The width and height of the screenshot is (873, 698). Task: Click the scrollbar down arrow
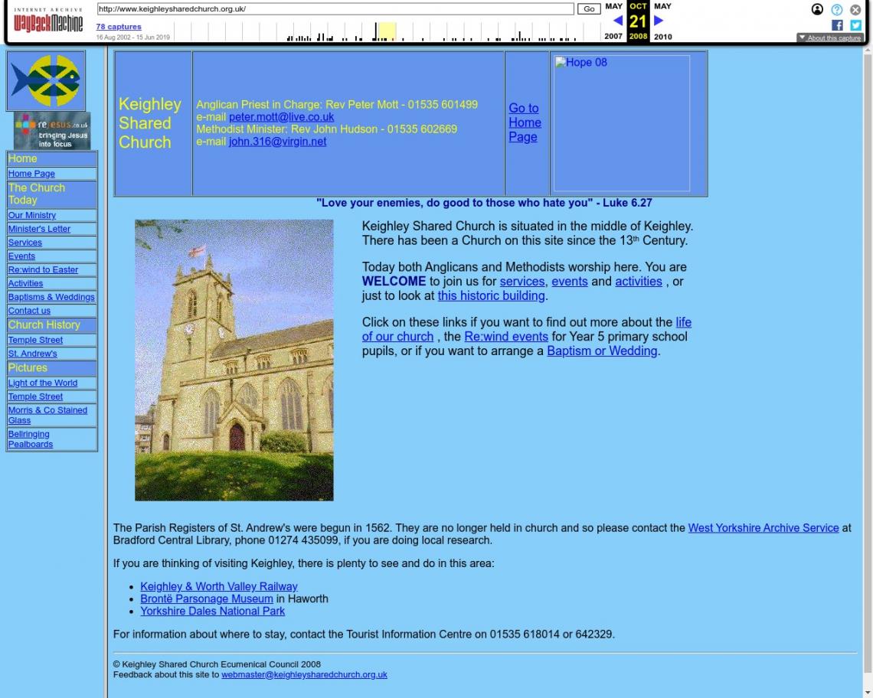868,693
